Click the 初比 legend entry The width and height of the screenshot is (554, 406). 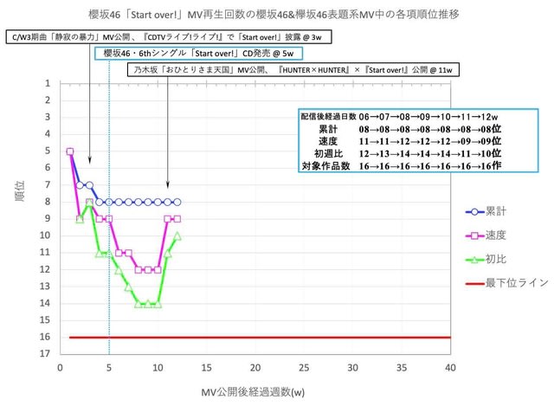pyautogui.click(x=486, y=260)
